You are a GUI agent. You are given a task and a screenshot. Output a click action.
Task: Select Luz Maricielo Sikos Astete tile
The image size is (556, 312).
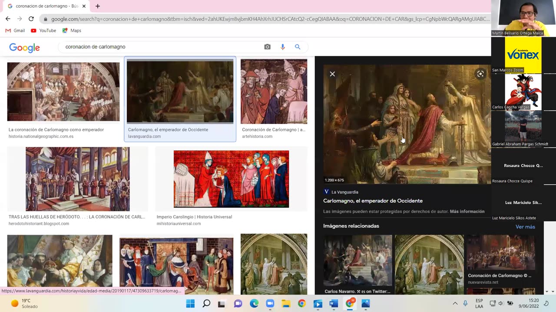pyautogui.click(x=523, y=203)
